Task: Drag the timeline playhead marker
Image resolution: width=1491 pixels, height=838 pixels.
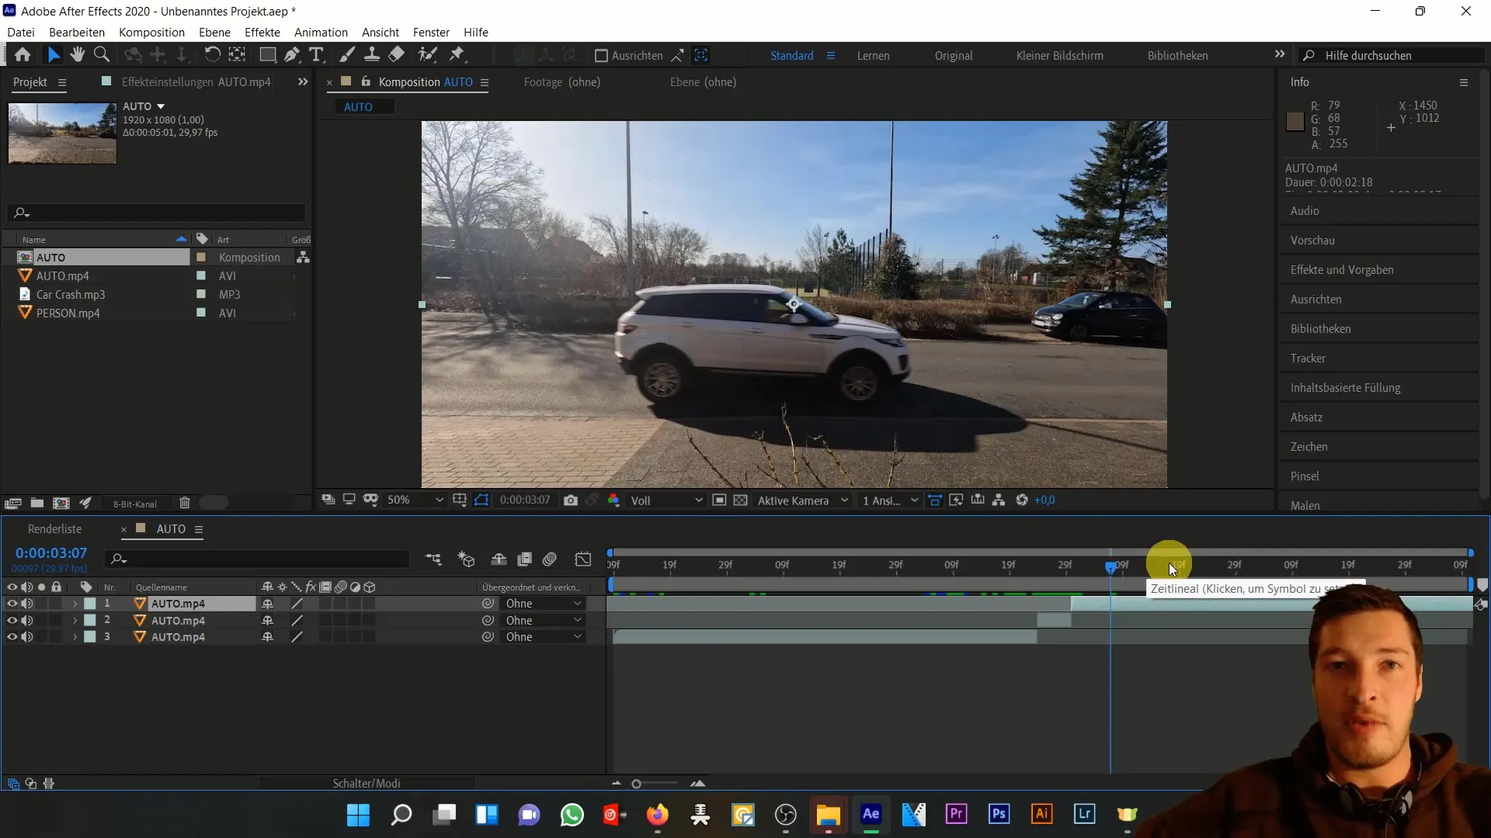Action: (1111, 566)
